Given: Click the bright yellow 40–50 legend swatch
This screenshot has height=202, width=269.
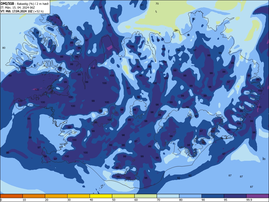Looking at the screenshot, I should pos(101,196).
